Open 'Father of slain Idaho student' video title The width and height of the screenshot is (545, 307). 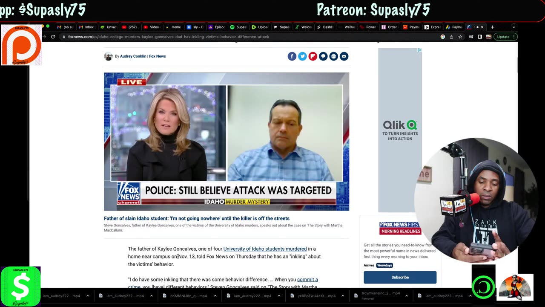197,218
